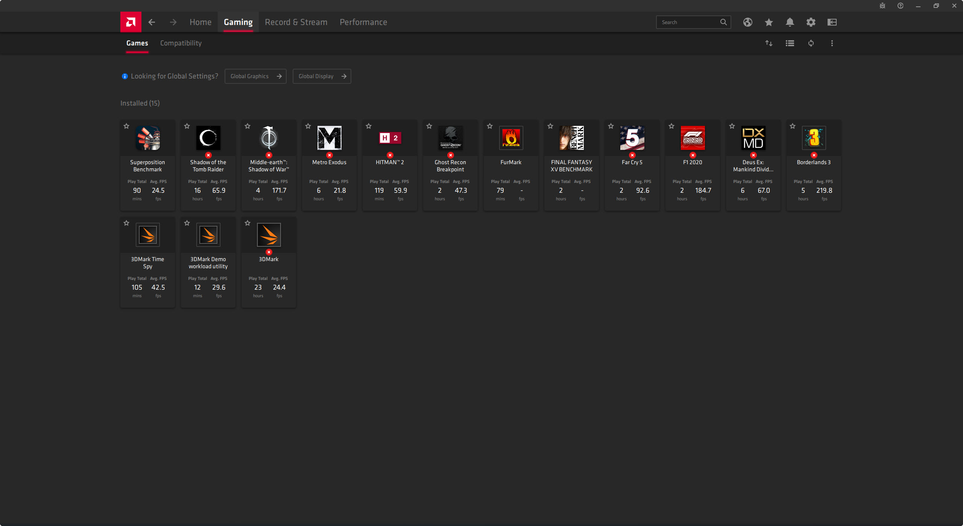
Task: Click the search magnifier icon
Action: pyautogui.click(x=723, y=22)
